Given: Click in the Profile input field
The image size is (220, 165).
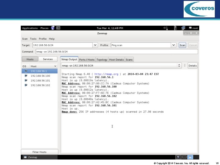Looking at the screenshot, I should click(141, 45).
